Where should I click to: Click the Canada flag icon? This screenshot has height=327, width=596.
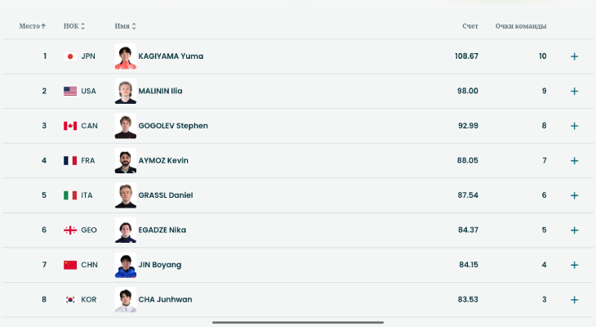click(x=70, y=126)
